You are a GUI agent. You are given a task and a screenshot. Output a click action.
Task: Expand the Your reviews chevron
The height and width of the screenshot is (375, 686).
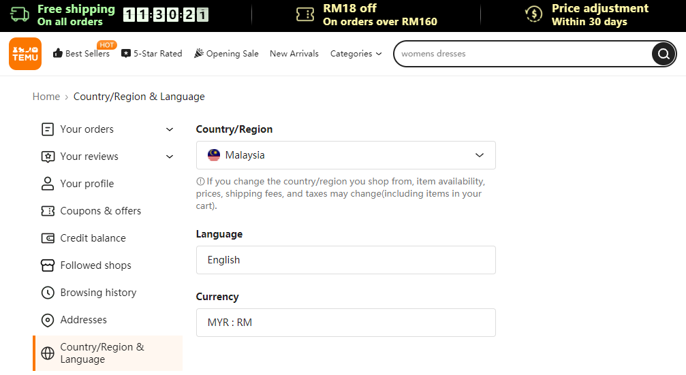(170, 157)
